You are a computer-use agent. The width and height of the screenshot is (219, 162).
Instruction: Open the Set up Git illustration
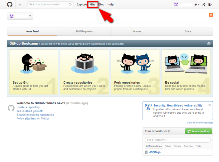point(34,64)
